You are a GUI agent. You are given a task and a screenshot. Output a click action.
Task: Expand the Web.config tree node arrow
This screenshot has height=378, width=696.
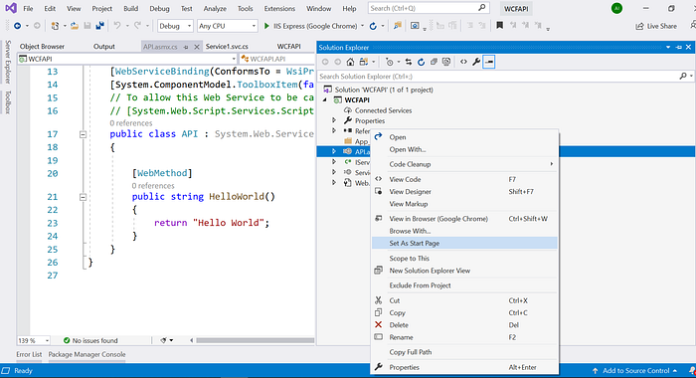click(x=334, y=183)
